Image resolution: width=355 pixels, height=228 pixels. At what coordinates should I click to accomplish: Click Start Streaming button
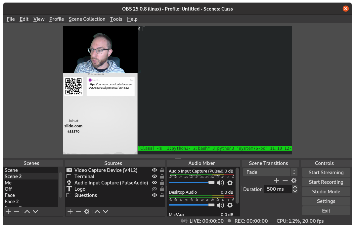click(326, 173)
